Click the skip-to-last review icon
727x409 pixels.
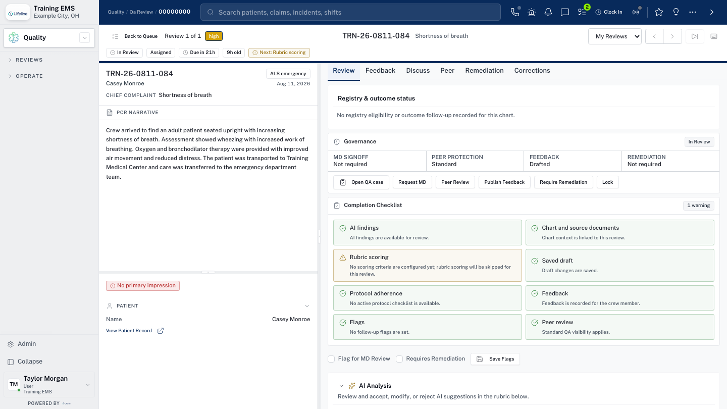tap(695, 36)
